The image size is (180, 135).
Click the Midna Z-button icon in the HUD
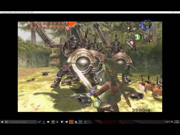[146, 25]
